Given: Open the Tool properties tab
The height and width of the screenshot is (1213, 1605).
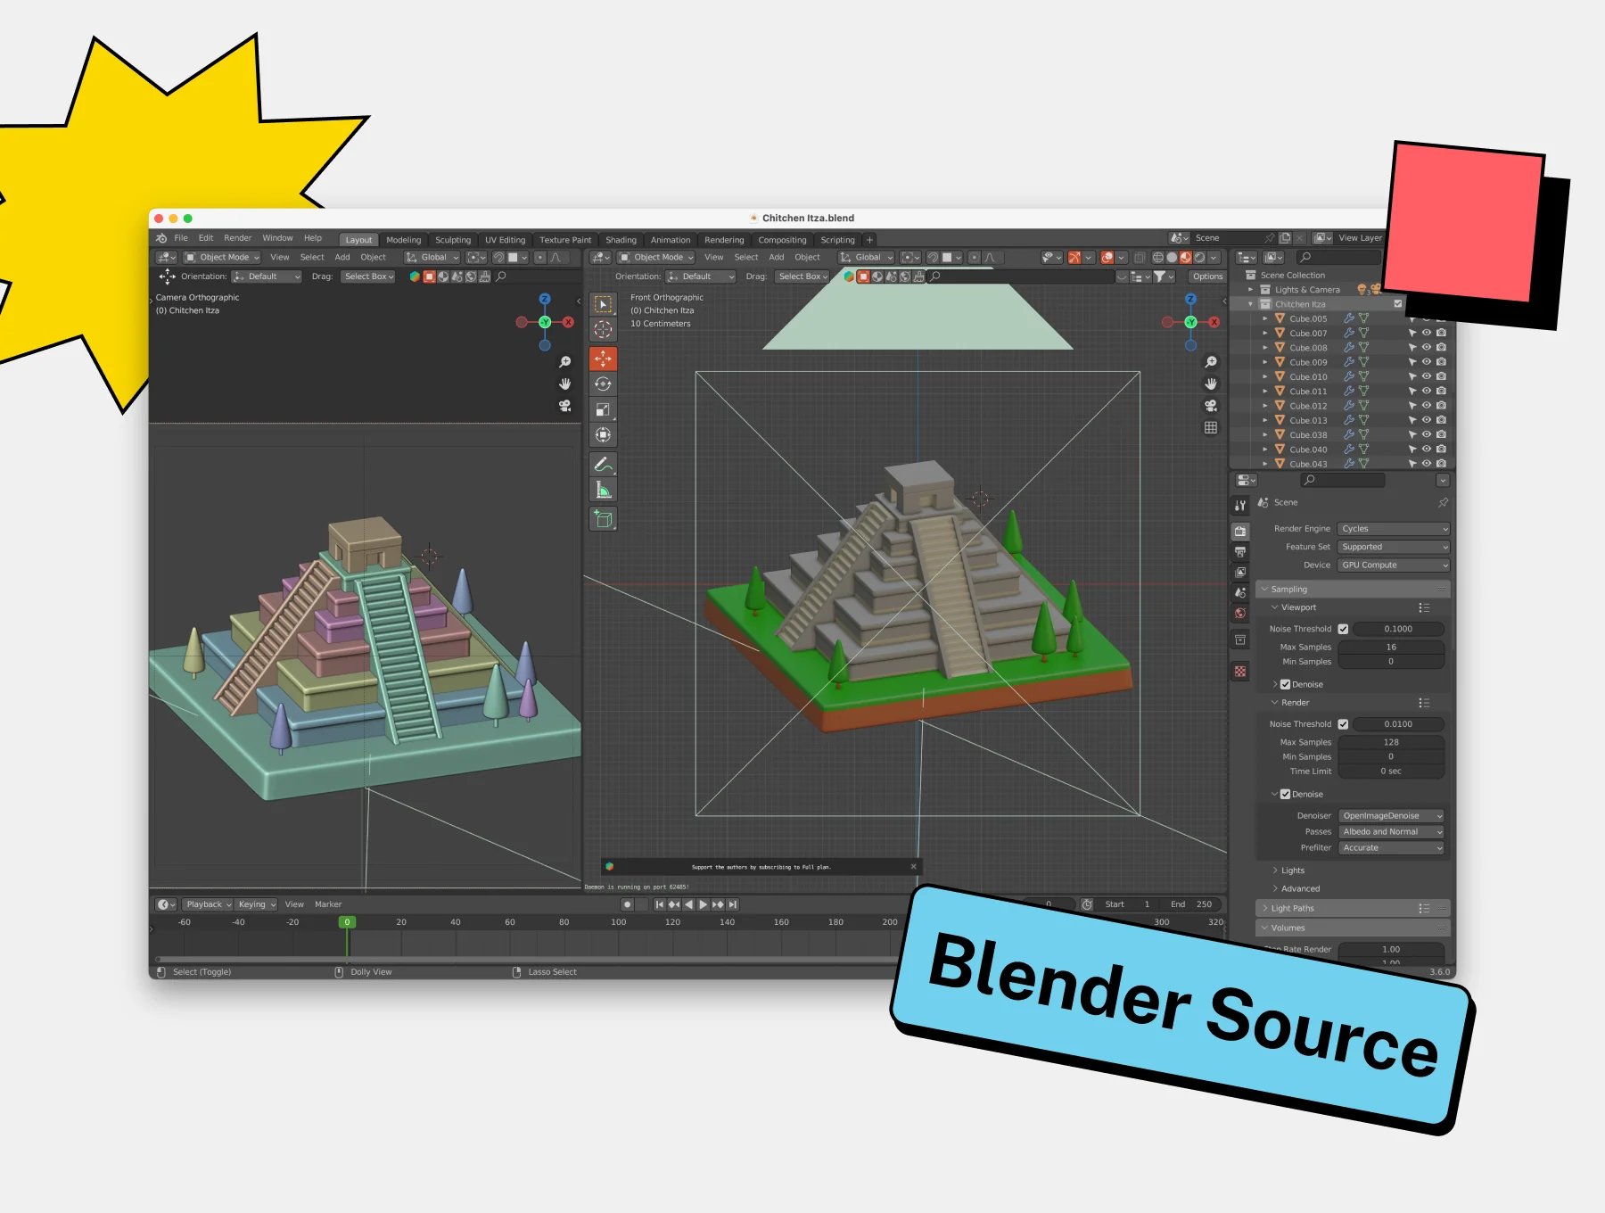Looking at the screenshot, I should (1240, 506).
